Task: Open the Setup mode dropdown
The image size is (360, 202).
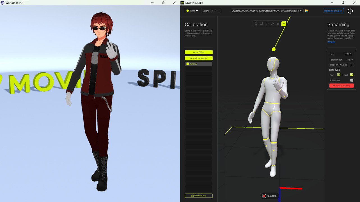Action: click(x=192, y=11)
